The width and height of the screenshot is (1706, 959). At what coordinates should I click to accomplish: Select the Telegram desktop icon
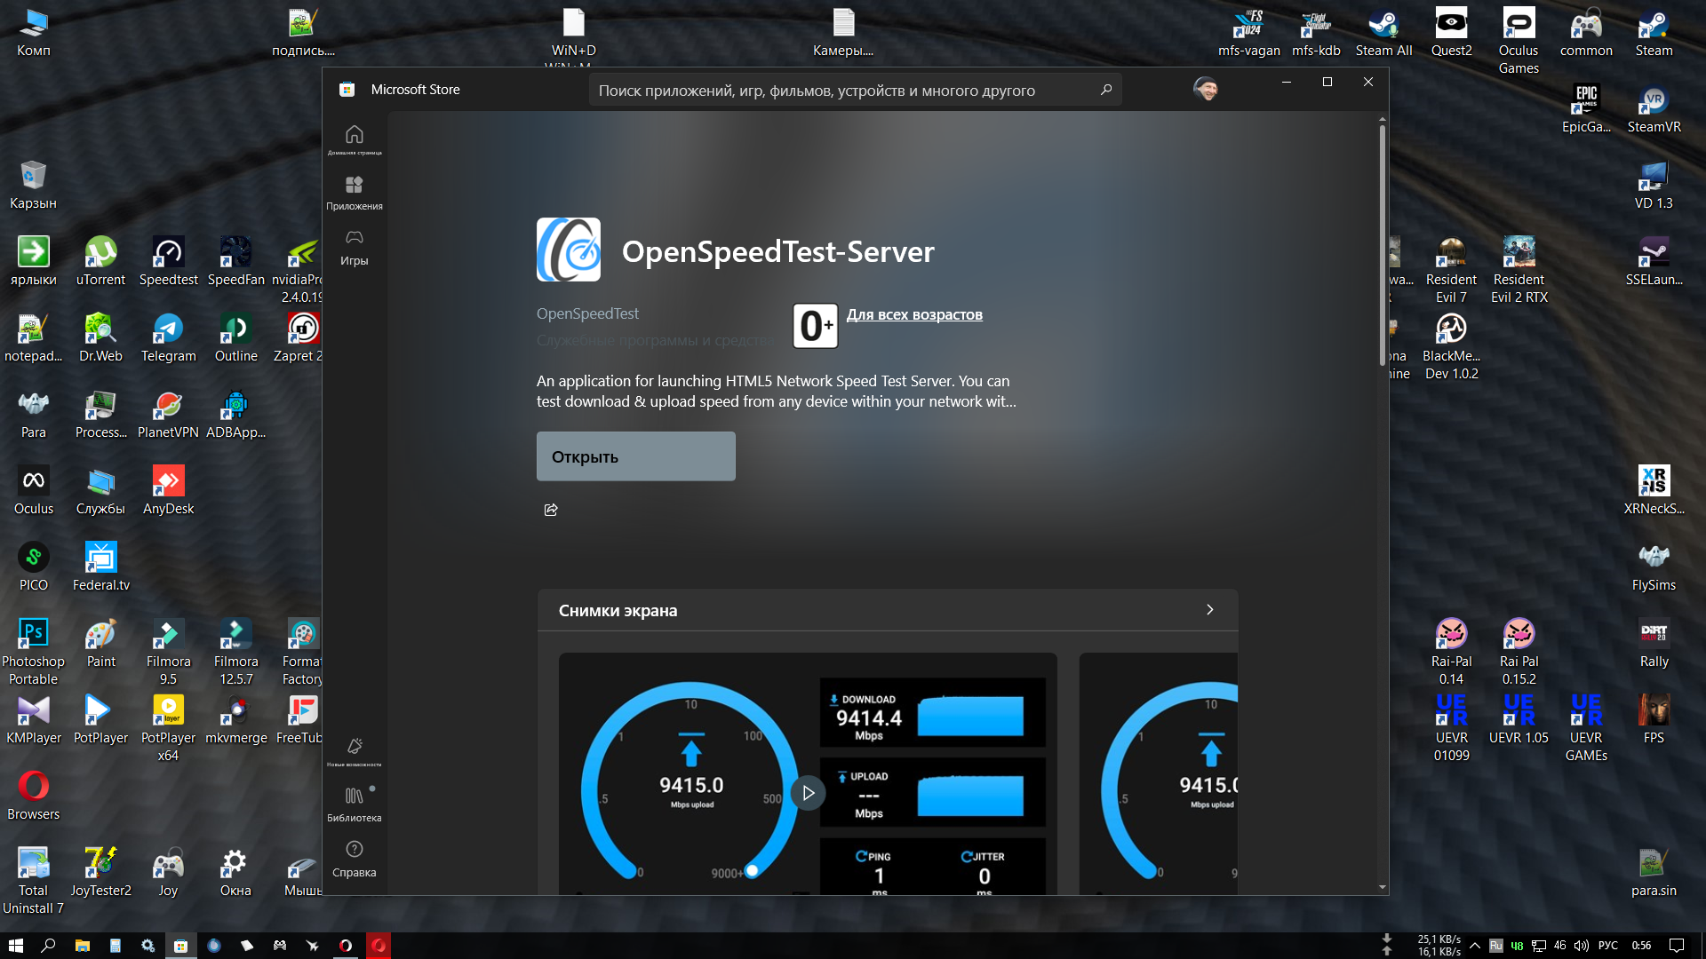tap(168, 338)
